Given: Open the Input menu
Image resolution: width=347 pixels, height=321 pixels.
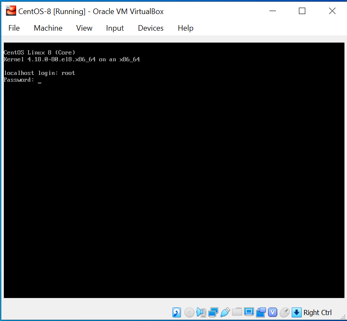Looking at the screenshot, I should (x=115, y=28).
